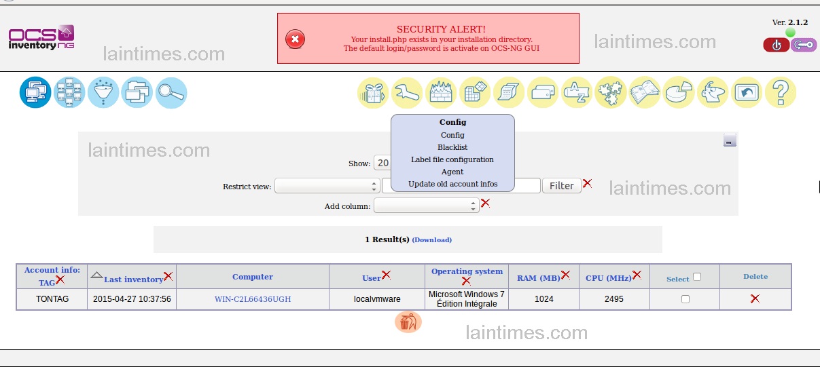Viewport: 820px width, 386px height.
Task: Open the firewall brick wall icon
Action: click(x=441, y=92)
